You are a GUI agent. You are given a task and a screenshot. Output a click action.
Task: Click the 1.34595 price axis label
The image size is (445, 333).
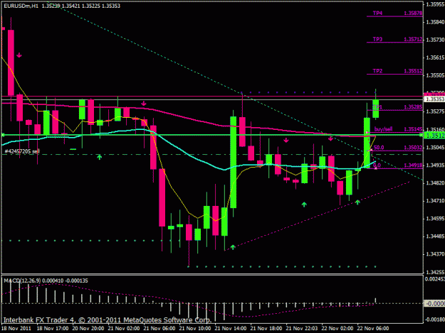[x=435, y=219]
